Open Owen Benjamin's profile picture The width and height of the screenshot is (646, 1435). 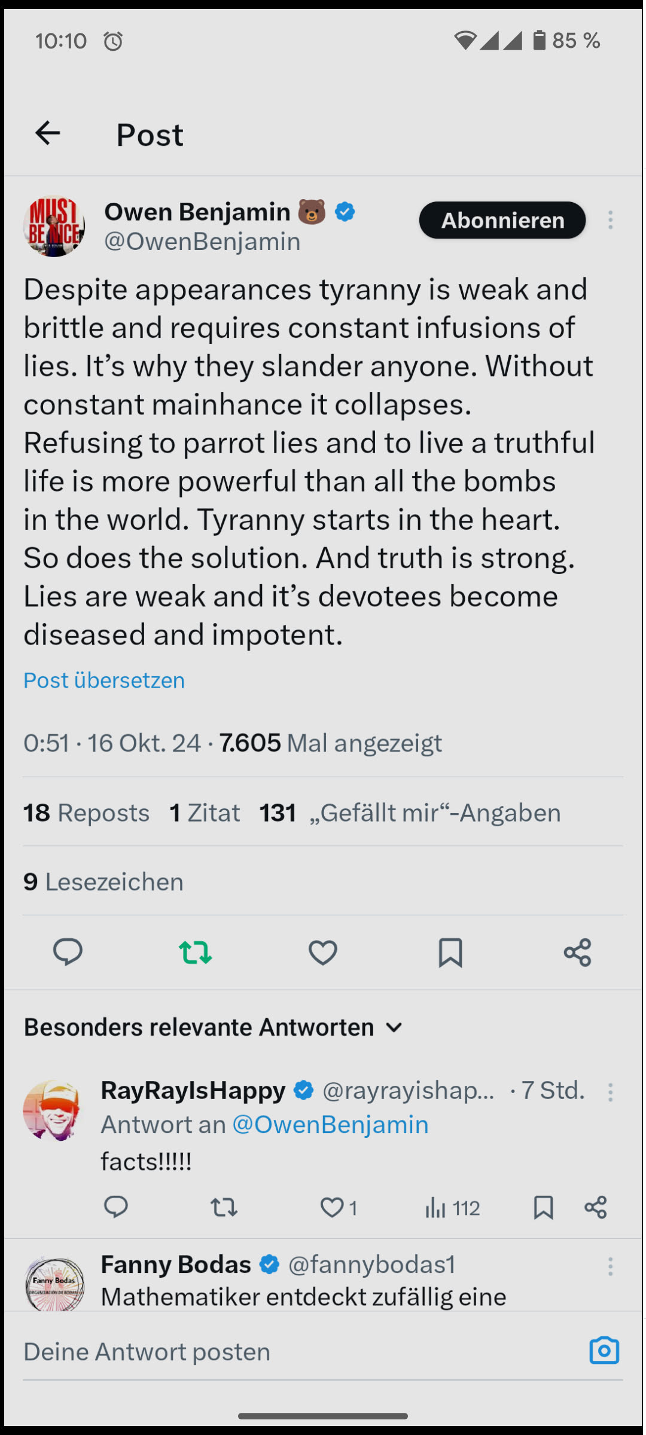tap(54, 226)
